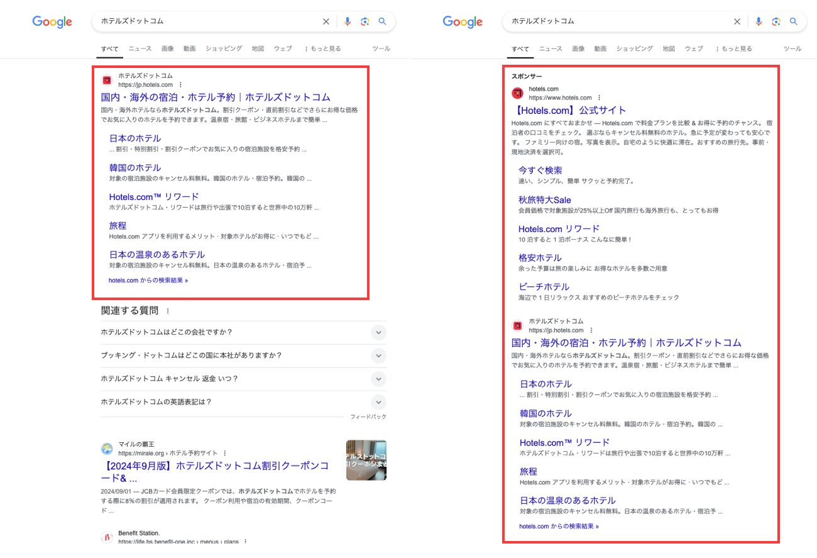The height and width of the screenshot is (558, 817).
Task: Click the sponsored www.hotels.com favicon
Action: click(x=517, y=93)
